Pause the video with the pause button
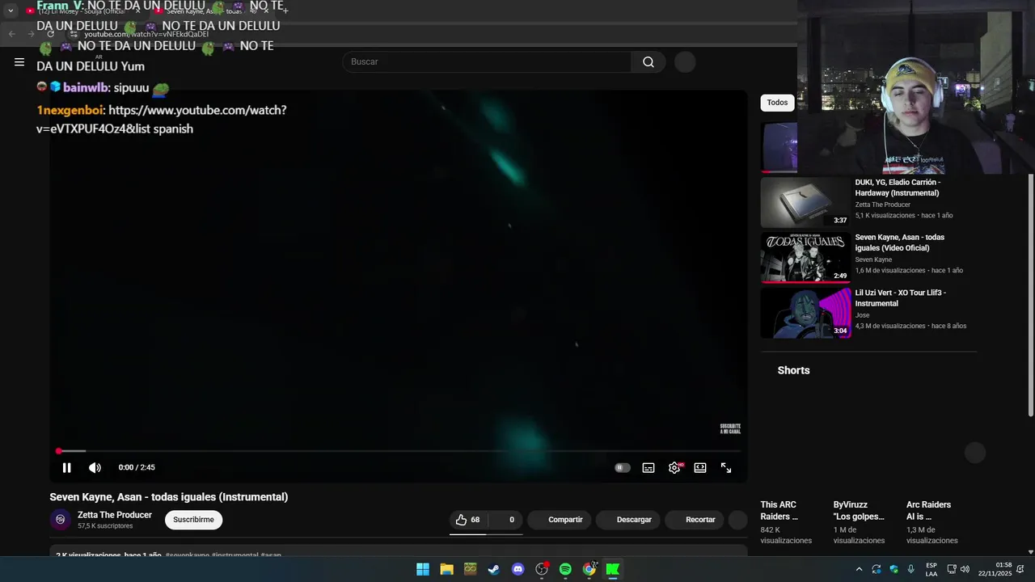Image resolution: width=1035 pixels, height=582 pixels. (66, 467)
